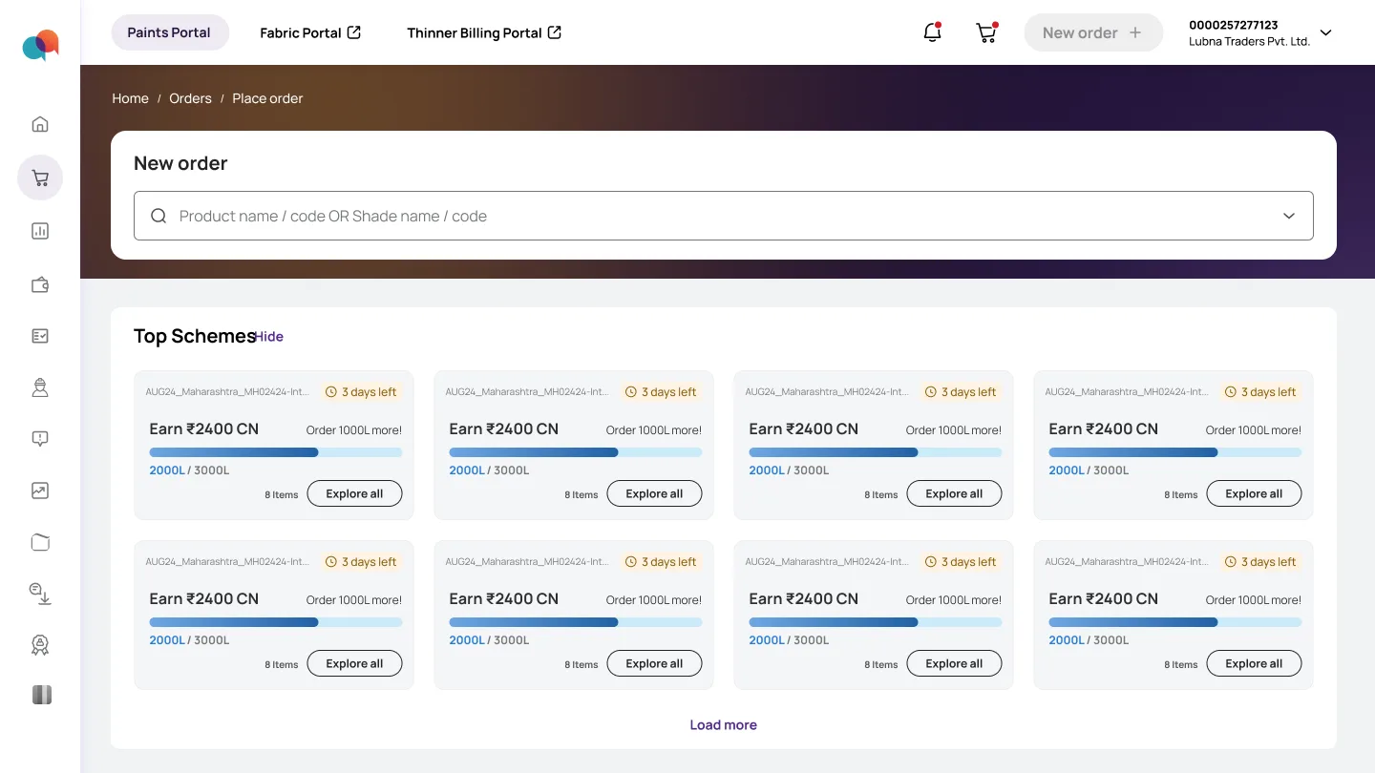Open the Thinner Billing Portal tab

[484, 32]
